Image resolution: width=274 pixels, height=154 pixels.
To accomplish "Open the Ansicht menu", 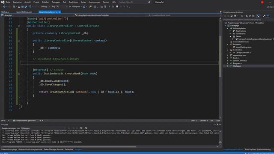I will point(27,2).
